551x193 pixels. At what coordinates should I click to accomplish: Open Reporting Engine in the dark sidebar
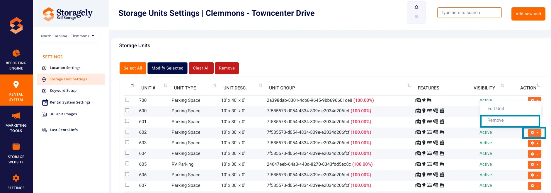tap(16, 60)
